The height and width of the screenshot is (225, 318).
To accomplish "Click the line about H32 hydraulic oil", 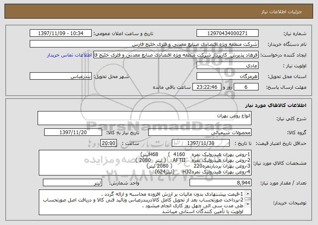I will click(x=203, y=172).
